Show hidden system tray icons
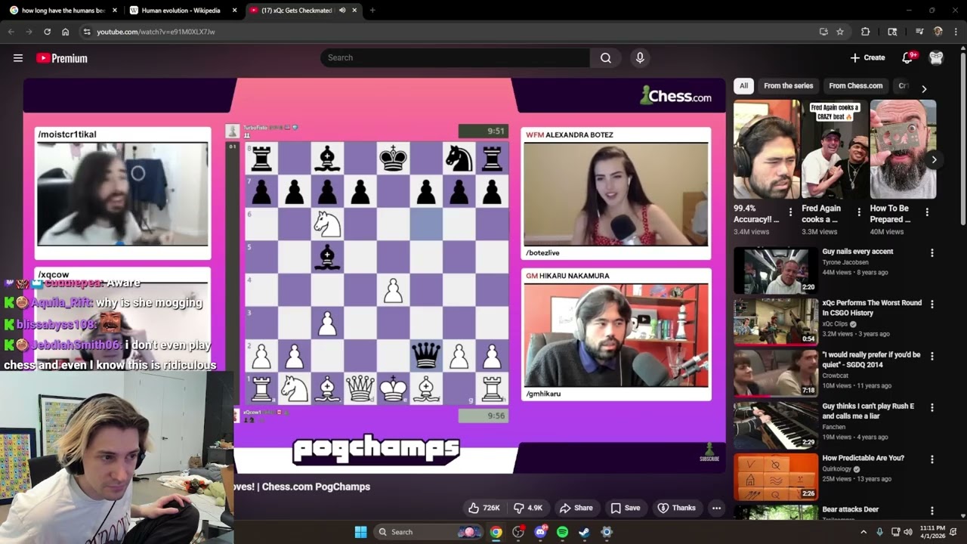 click(x=864, y=532)
